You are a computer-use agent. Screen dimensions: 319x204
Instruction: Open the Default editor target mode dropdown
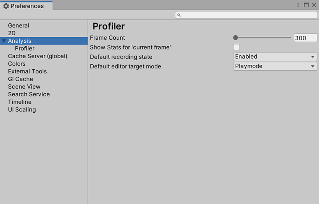click(x=275, y=66)
